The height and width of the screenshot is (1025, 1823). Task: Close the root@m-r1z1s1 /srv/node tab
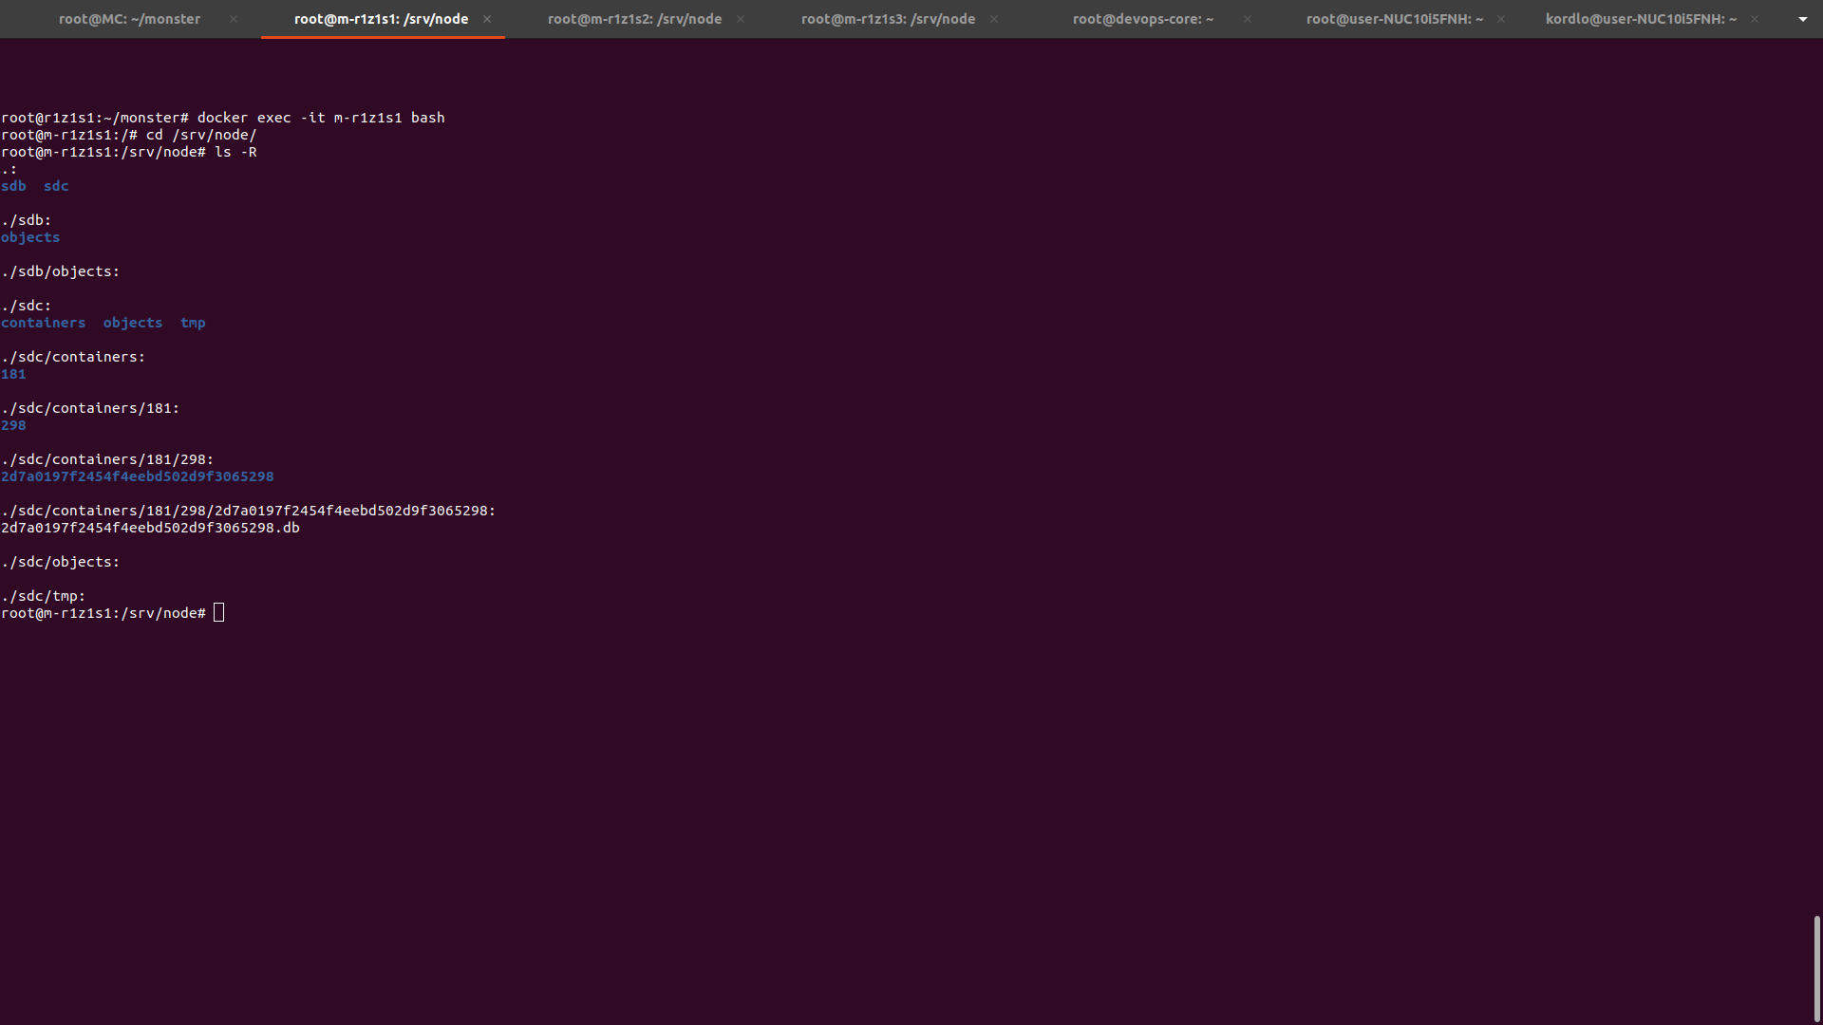pos(487,19)
